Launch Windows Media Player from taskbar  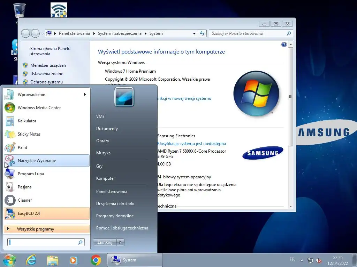pyautogui.click(x=74, y=260)
